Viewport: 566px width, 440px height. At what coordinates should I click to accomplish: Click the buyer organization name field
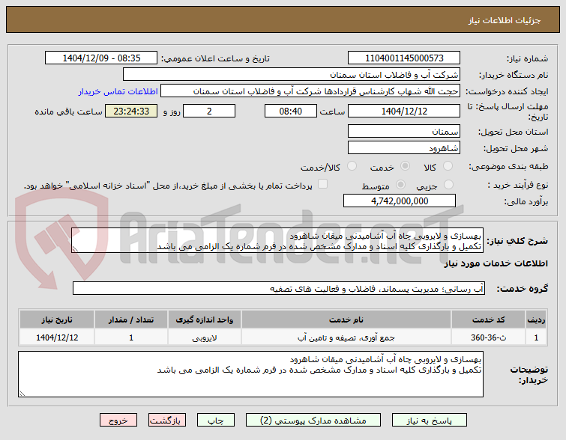(292, 75)
